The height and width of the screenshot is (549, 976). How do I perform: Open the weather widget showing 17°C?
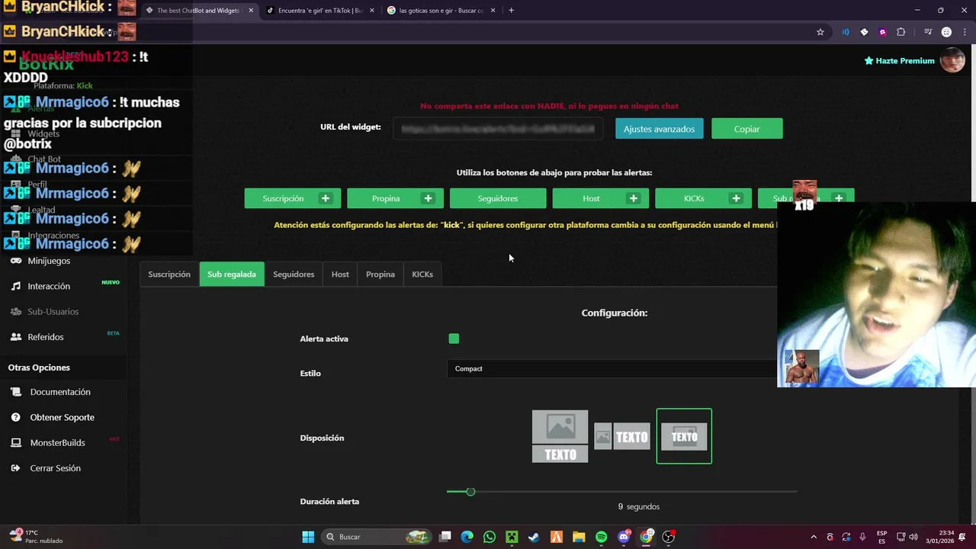click(37, 537)
